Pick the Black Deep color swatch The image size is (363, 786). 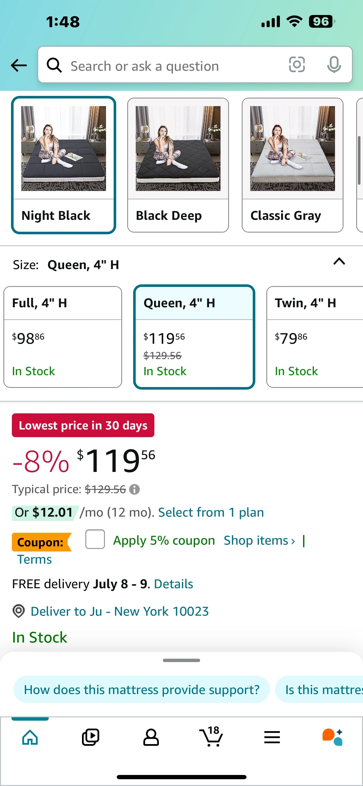pos(178,165)
